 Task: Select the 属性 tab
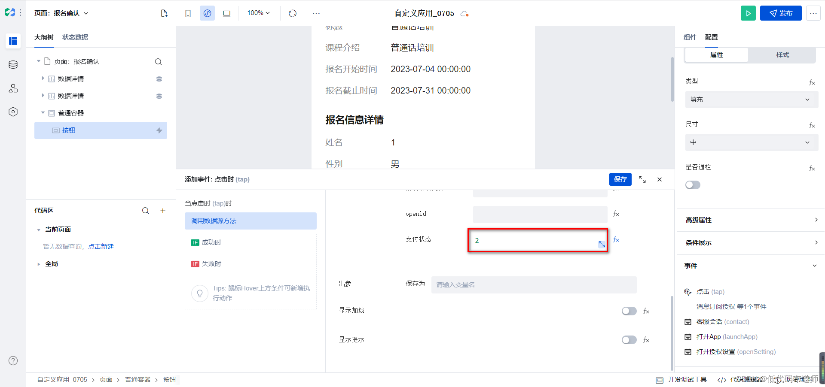tap(717, 55)
